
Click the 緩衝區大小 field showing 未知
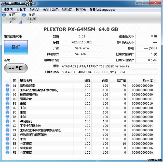(x=147, y=36)
